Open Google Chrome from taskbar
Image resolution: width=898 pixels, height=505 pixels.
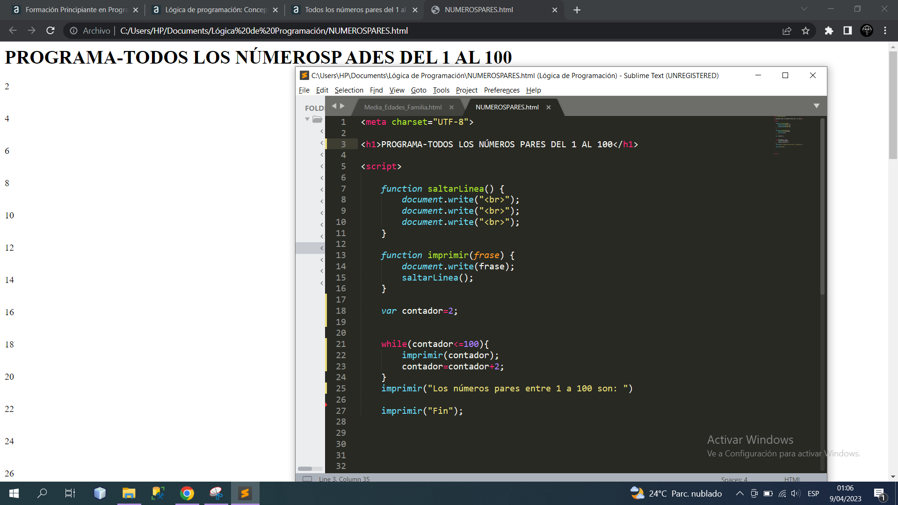click(187, 493)
